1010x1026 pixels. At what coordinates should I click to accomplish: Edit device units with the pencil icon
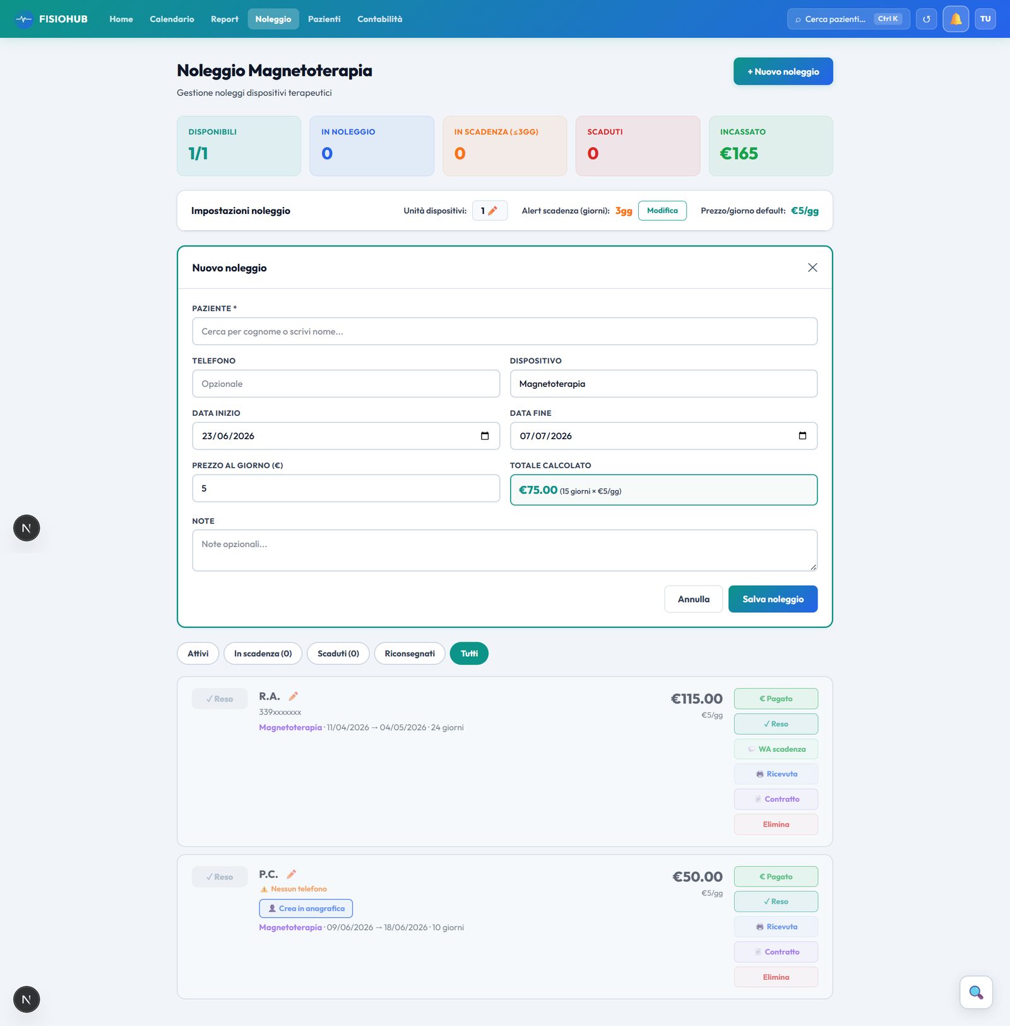(493, 211)
